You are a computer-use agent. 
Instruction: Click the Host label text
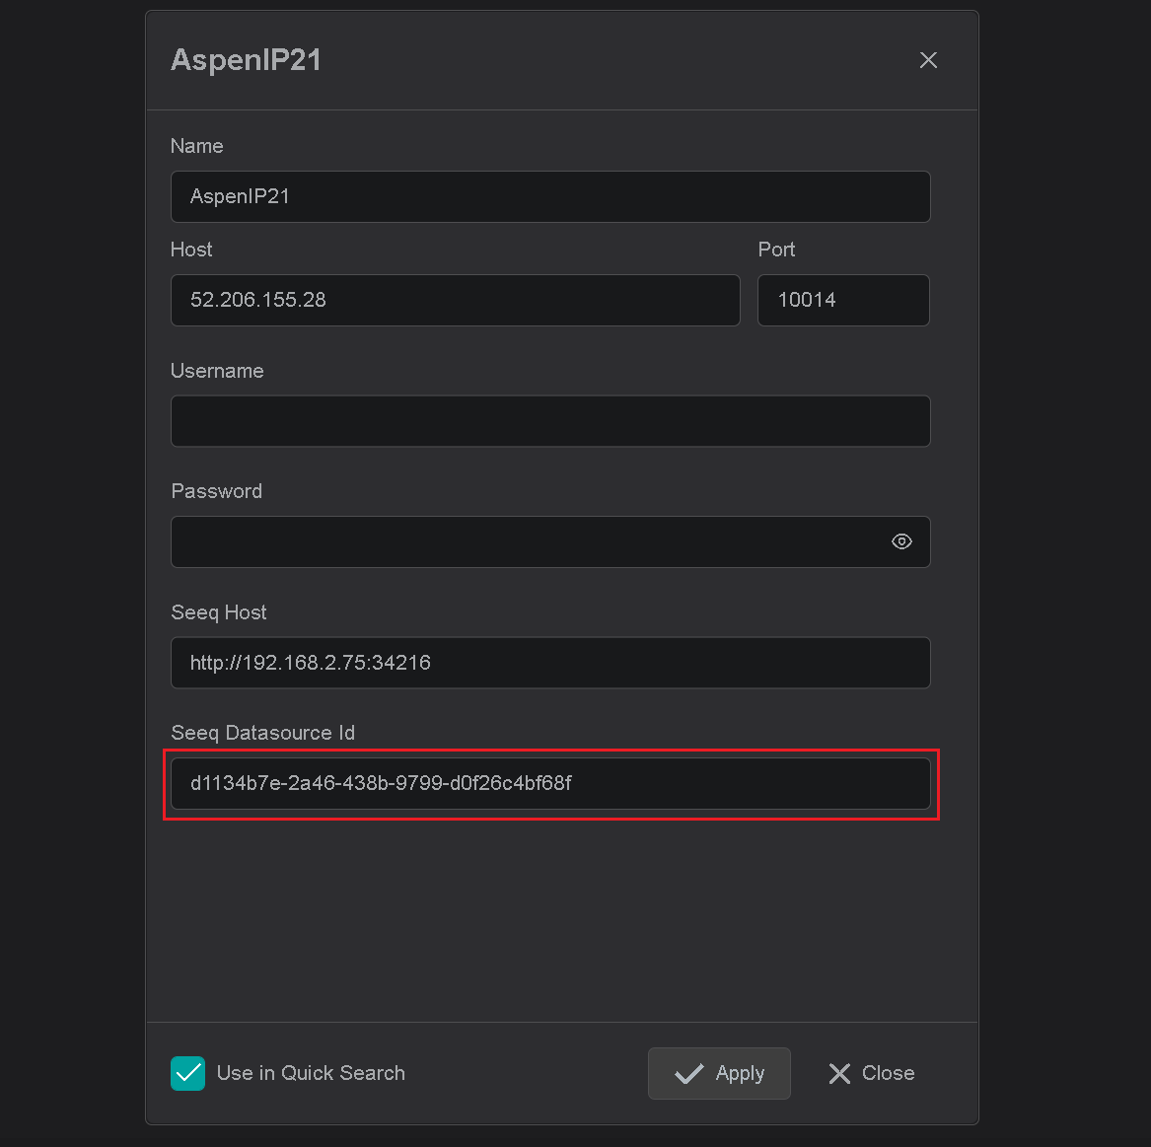191,250
